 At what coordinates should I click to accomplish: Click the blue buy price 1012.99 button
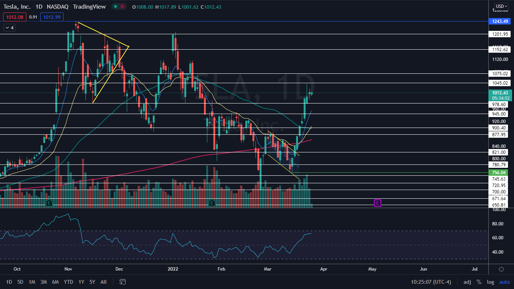(53, 17)
